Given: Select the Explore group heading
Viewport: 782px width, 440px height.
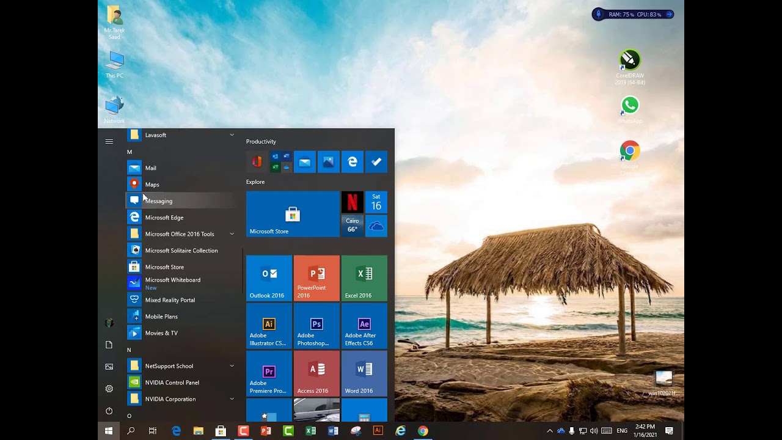Looking at the screenshot, I should (255, 182).
